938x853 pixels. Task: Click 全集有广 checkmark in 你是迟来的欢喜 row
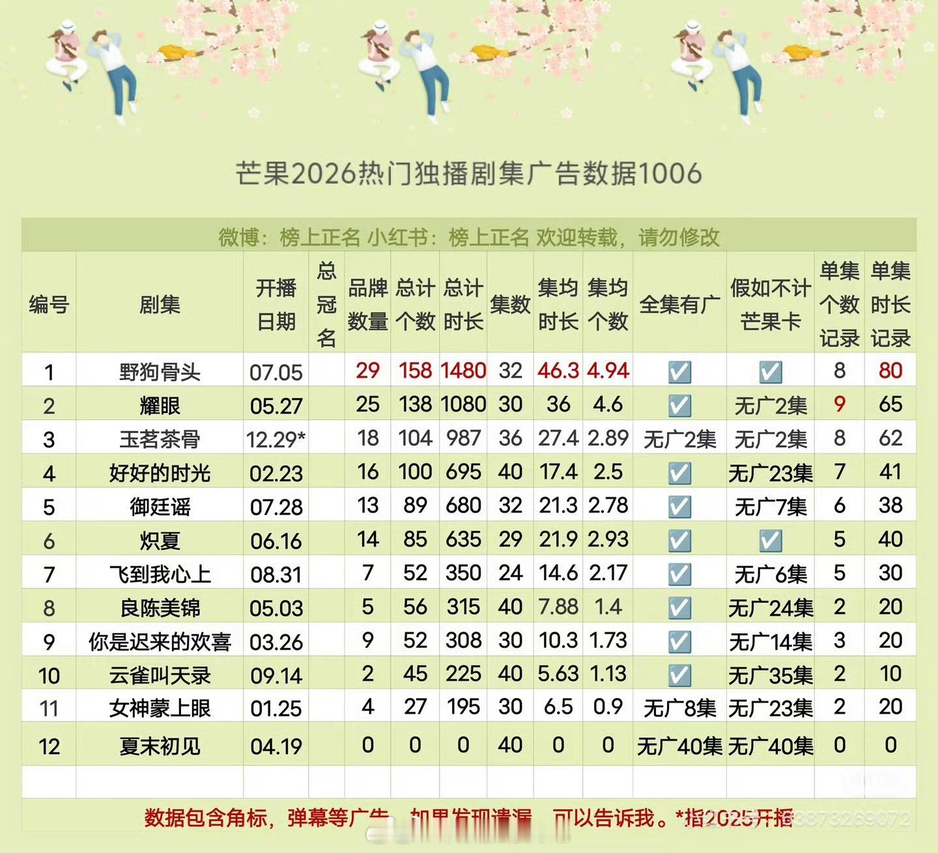coord(679,641)
